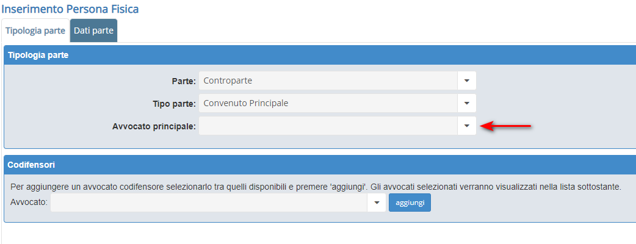Click the Parte field label
This screenshot has width=636, height=244.
point(184,81)
